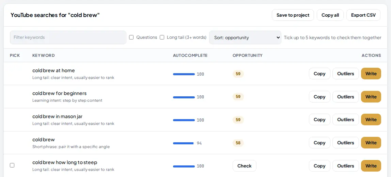The height and width of the screenshot is (177, 391).
Task: Open Outliers for cold brew at home
Action: tap(346, 74)
